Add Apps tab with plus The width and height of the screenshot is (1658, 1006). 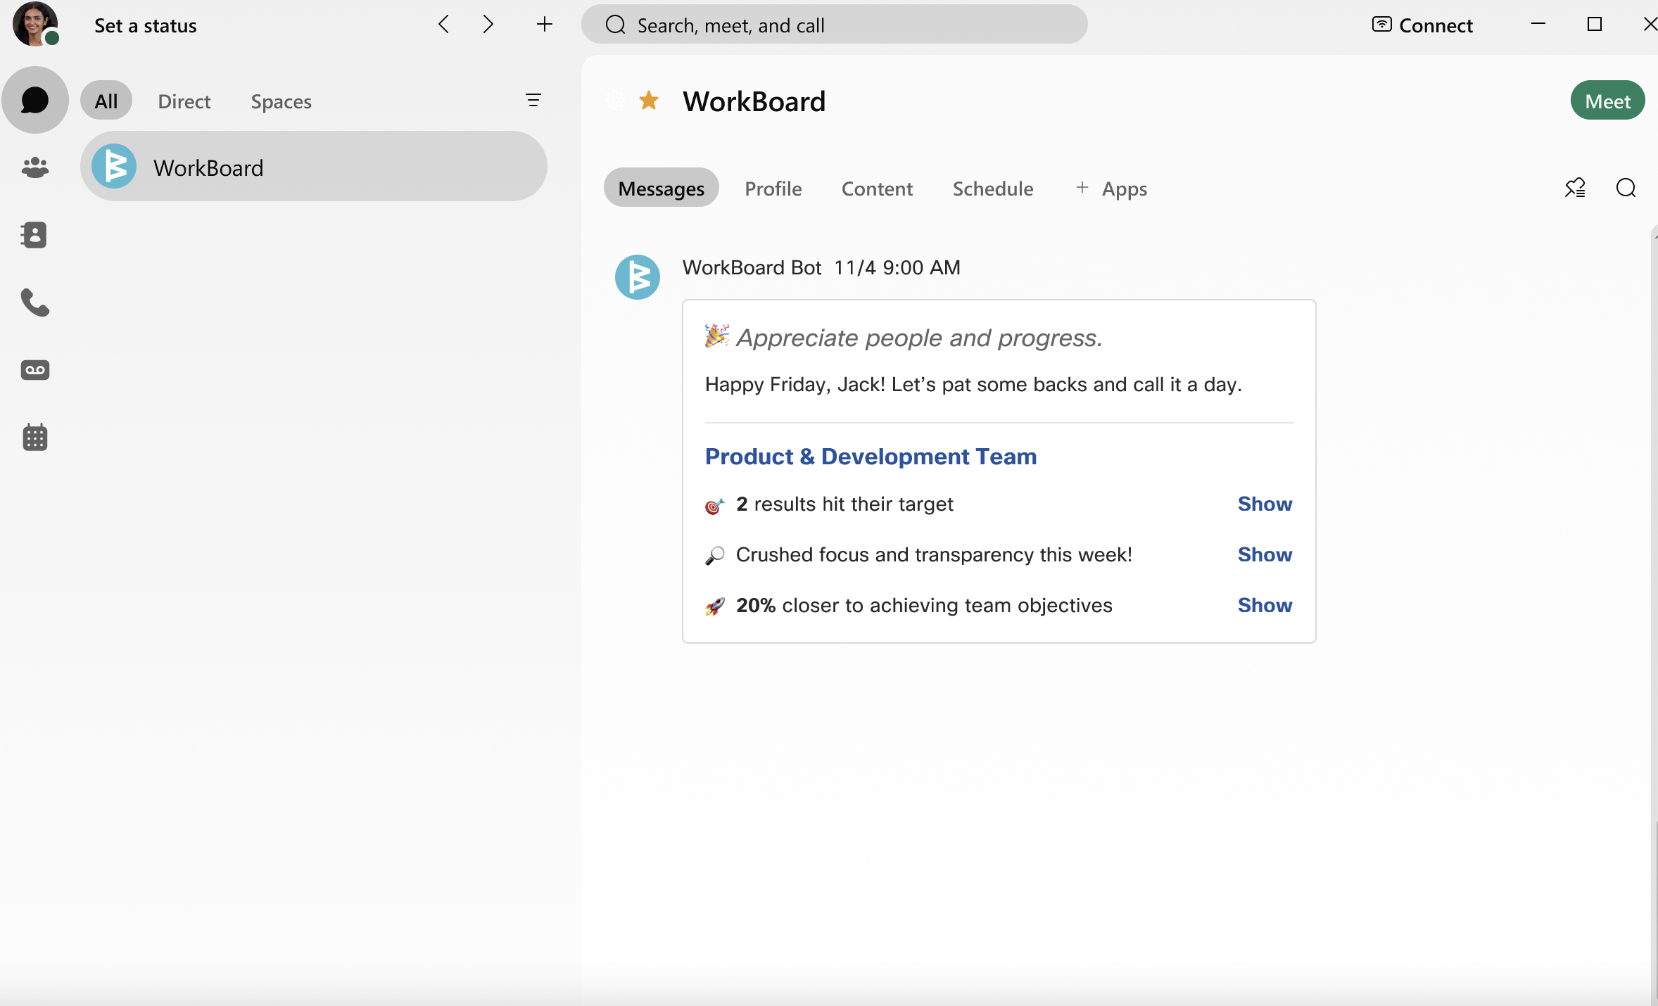(x=1111, y=189)
